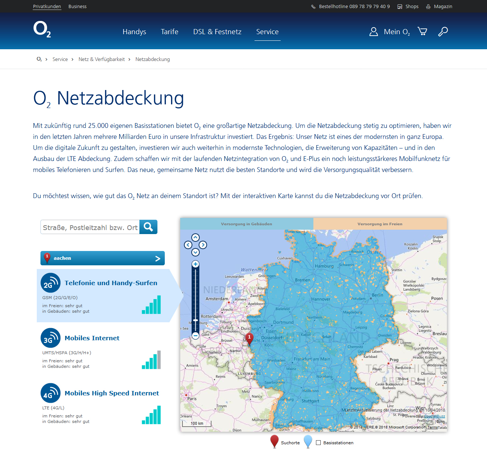Expand the aachen result arrow
Image resolution: width=487 pixels, height=463 pixels.
point(158,258)
